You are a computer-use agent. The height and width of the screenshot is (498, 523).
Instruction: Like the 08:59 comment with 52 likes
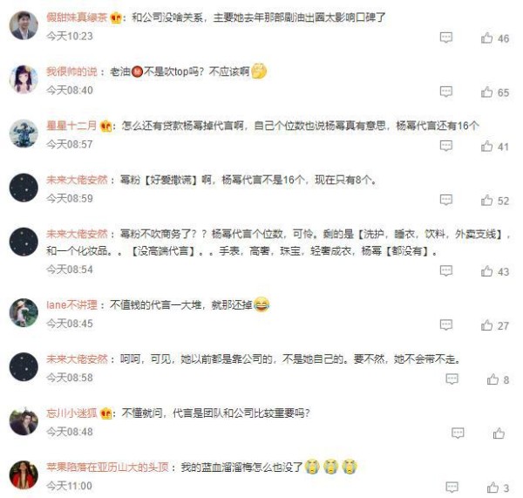coord(486,200)
